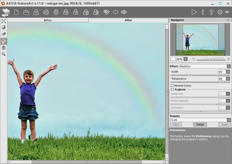Open the zoom percentage dropdown arrow

[186, 59]
